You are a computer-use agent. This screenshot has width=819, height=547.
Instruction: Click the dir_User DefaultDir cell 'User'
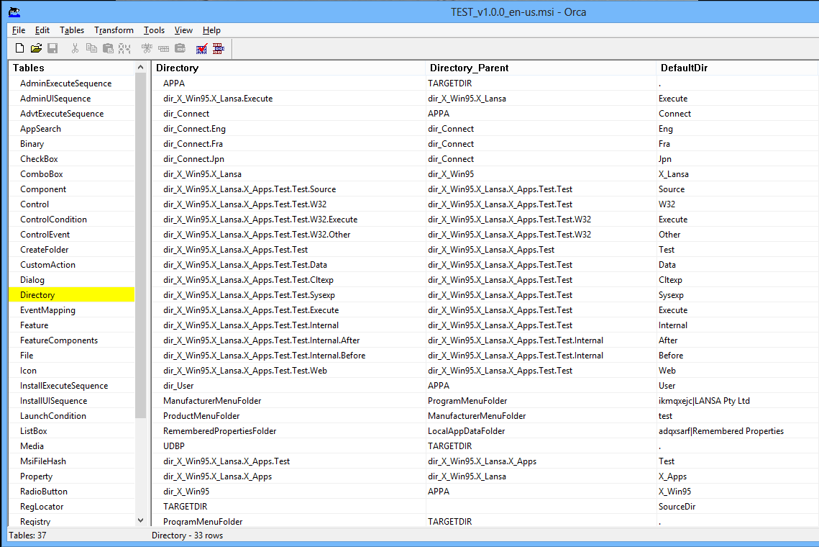coord(667,386)
